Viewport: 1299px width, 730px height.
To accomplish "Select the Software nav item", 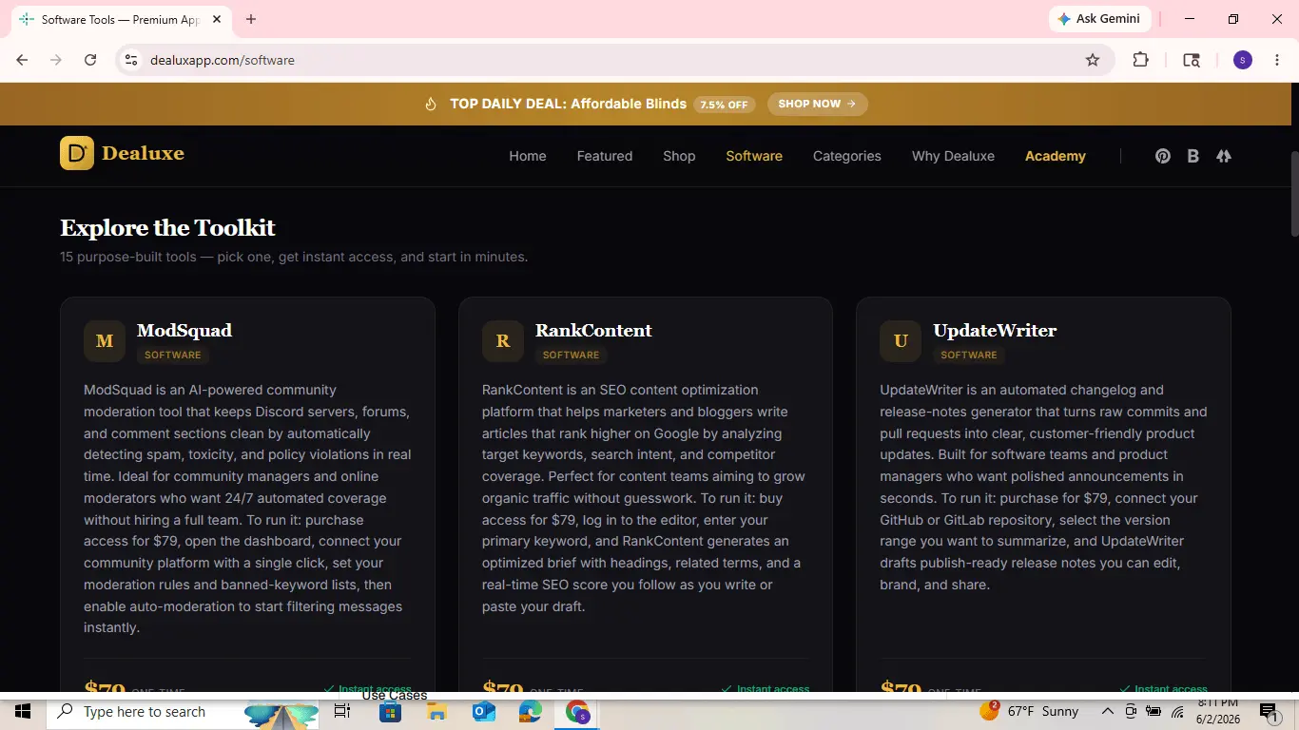I will tap(754, 156).
